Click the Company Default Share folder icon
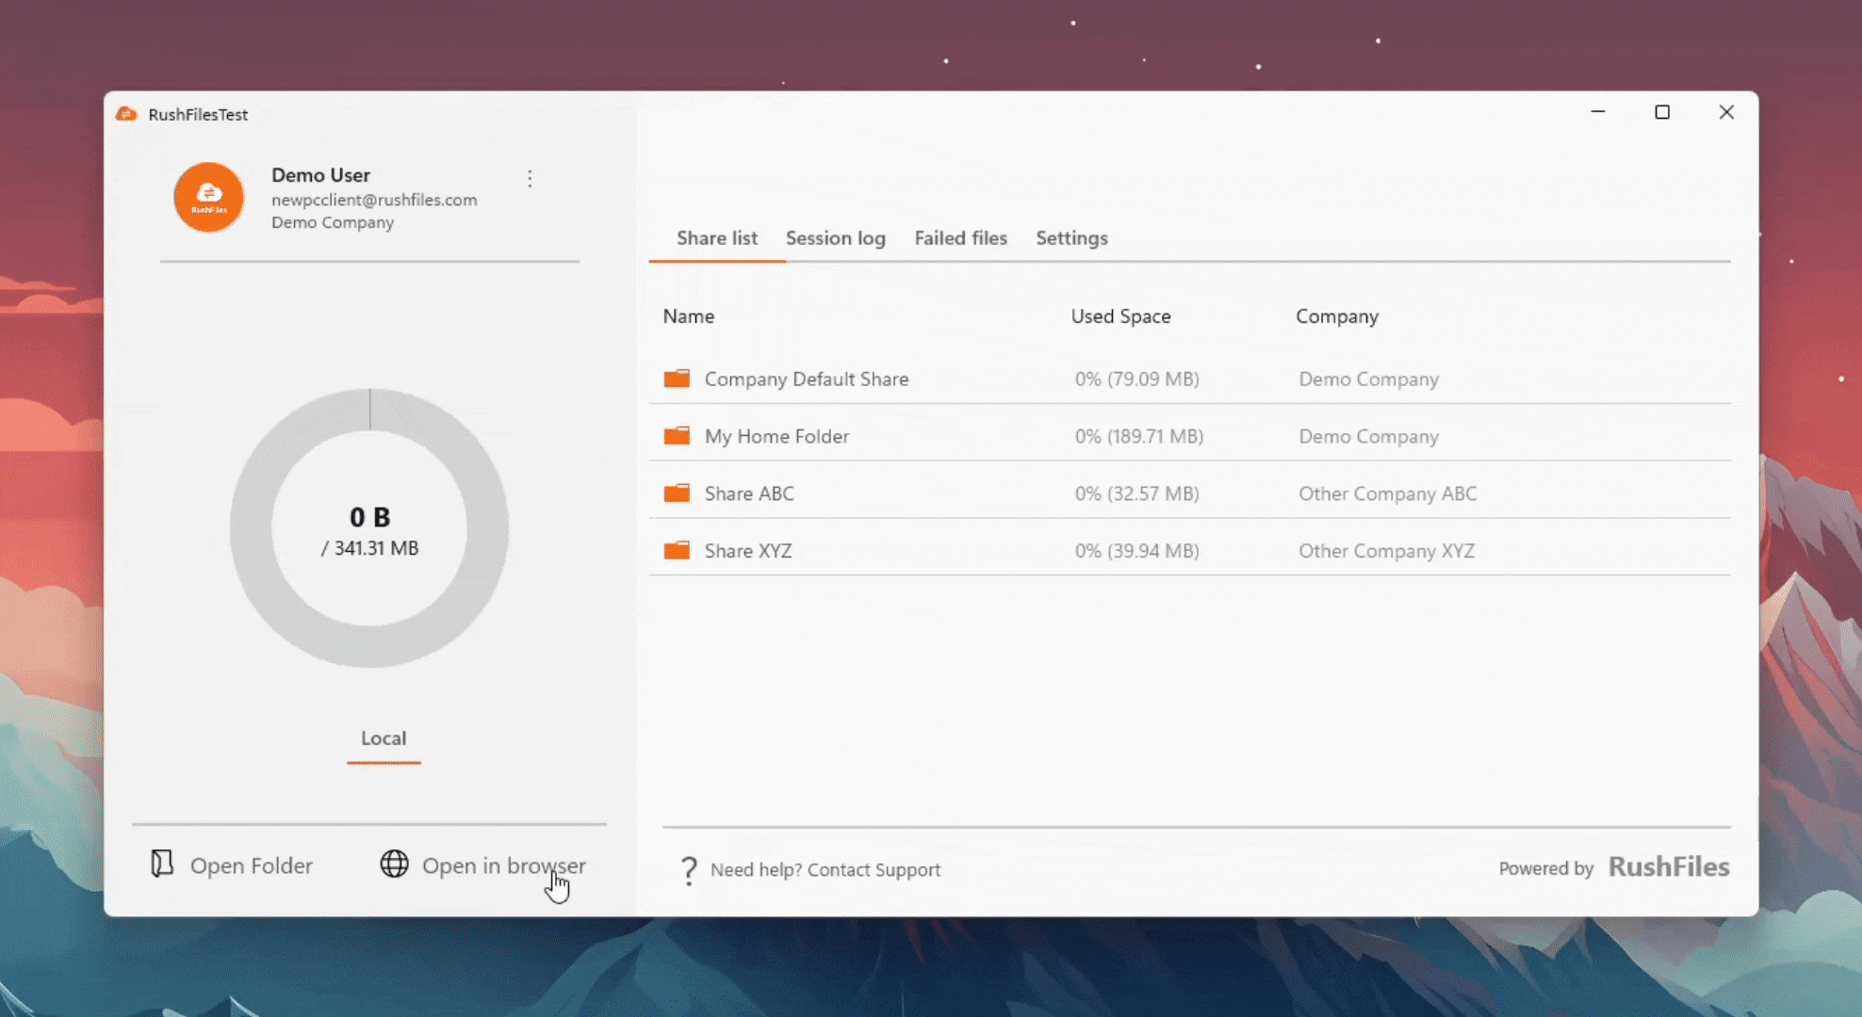Viewport: 1862px width, 1017px height. tap(677, 379)
